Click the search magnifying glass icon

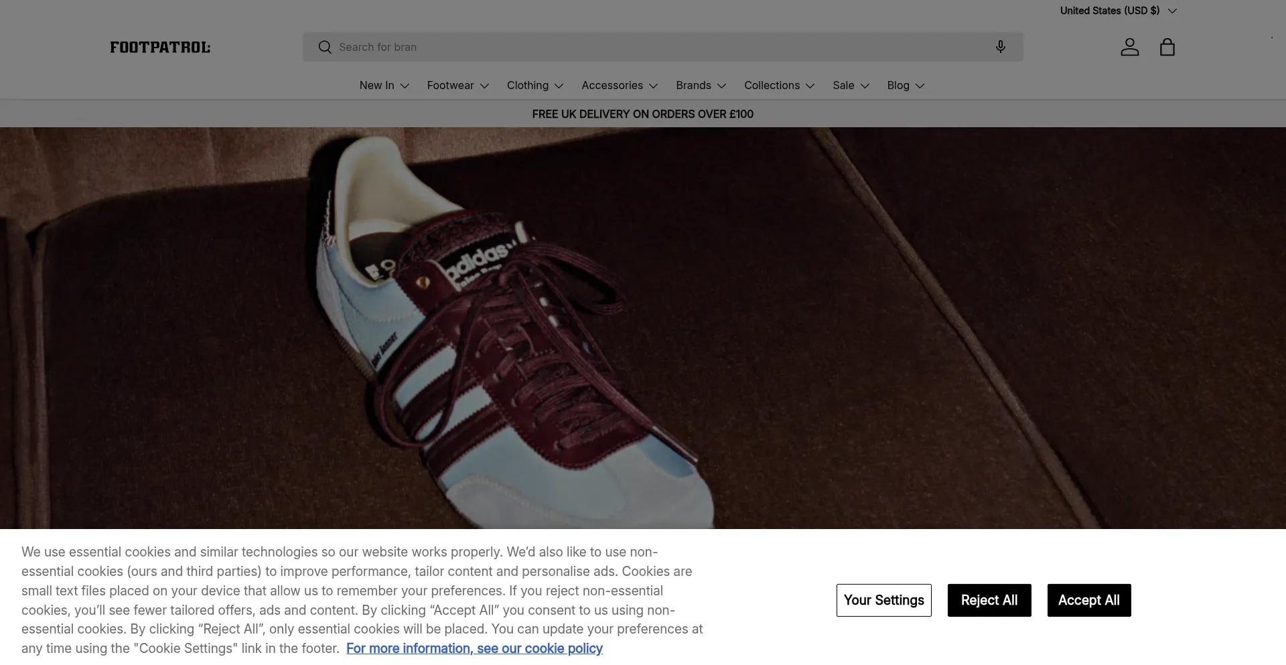tap(325, 47)
